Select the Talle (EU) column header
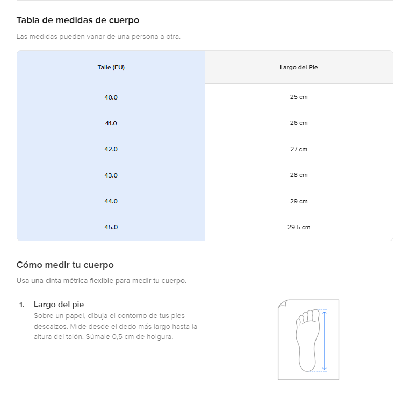The height and width of the screenshot is (396, 410). tap(111, 67)
